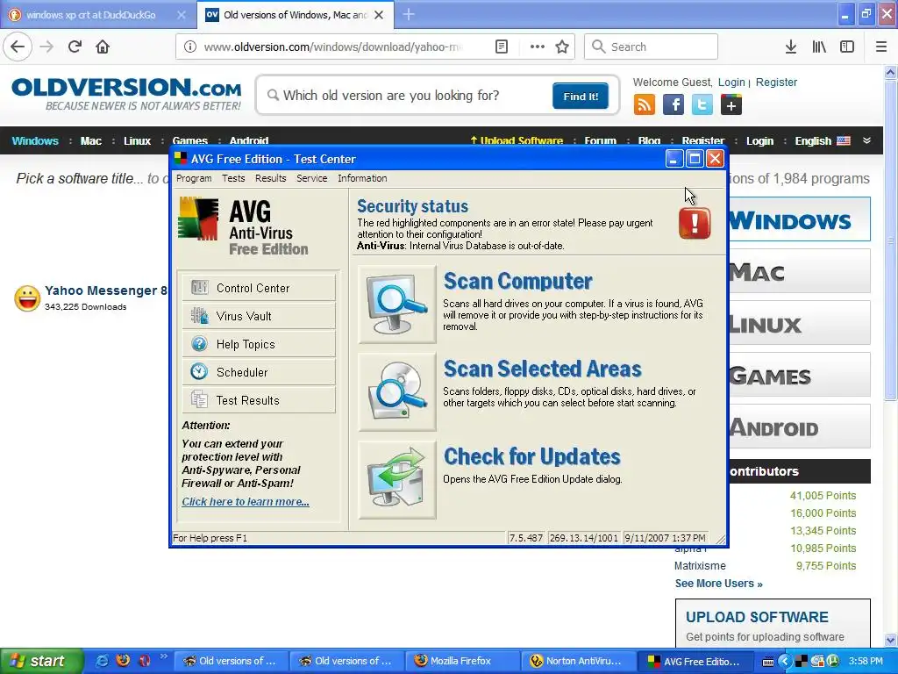The image size is (898, 674).
Task: Click the GAMES category banner
Action: (800, 376)
